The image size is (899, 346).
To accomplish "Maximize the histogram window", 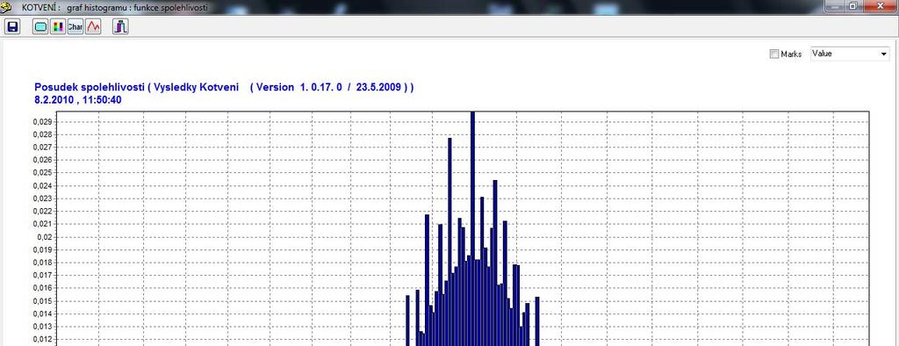I will [x=852, y=6].
